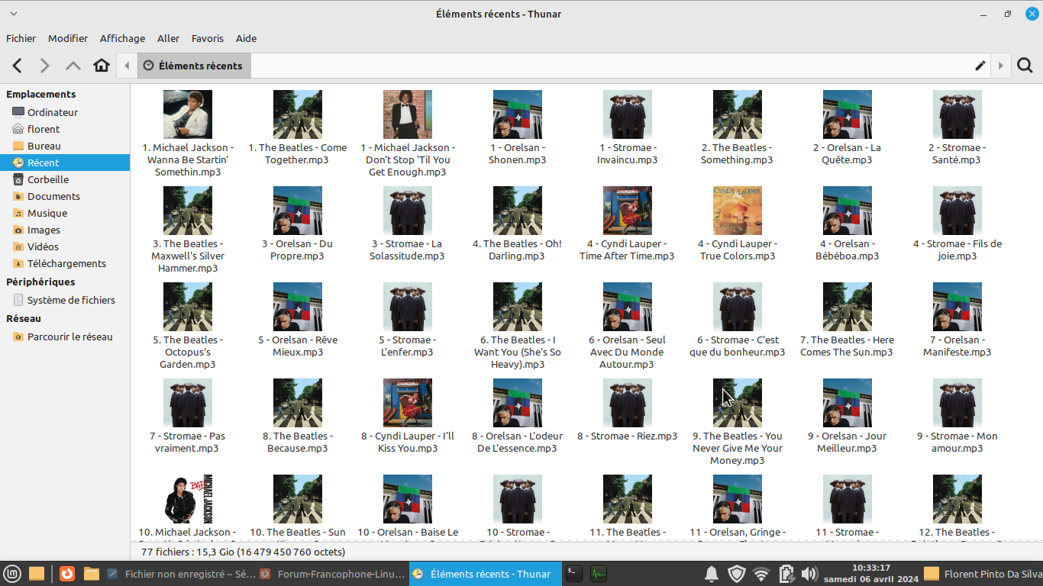Viewport: 1043px width, 586px height.
Task: Open the Favoris menu
Action: (x=208, y=38)
